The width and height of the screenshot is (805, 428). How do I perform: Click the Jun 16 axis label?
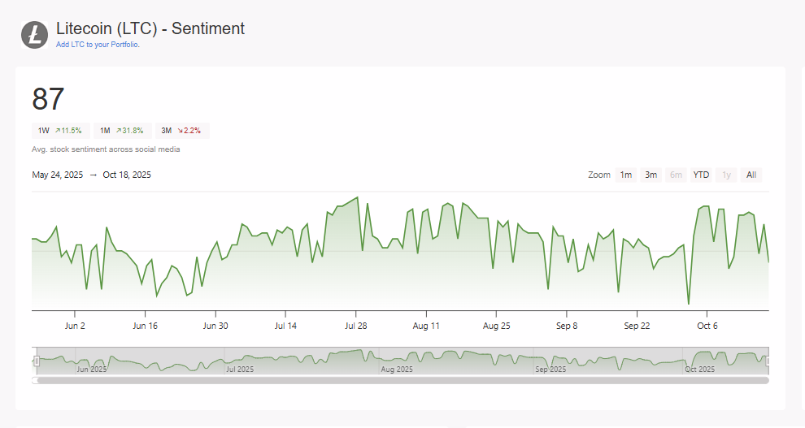[x=146, y=326]
